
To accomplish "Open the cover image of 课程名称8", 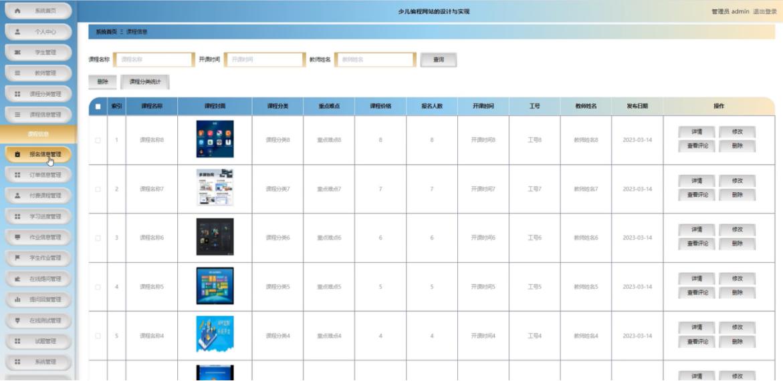I will pyautogui.click(x=215, y=139).
